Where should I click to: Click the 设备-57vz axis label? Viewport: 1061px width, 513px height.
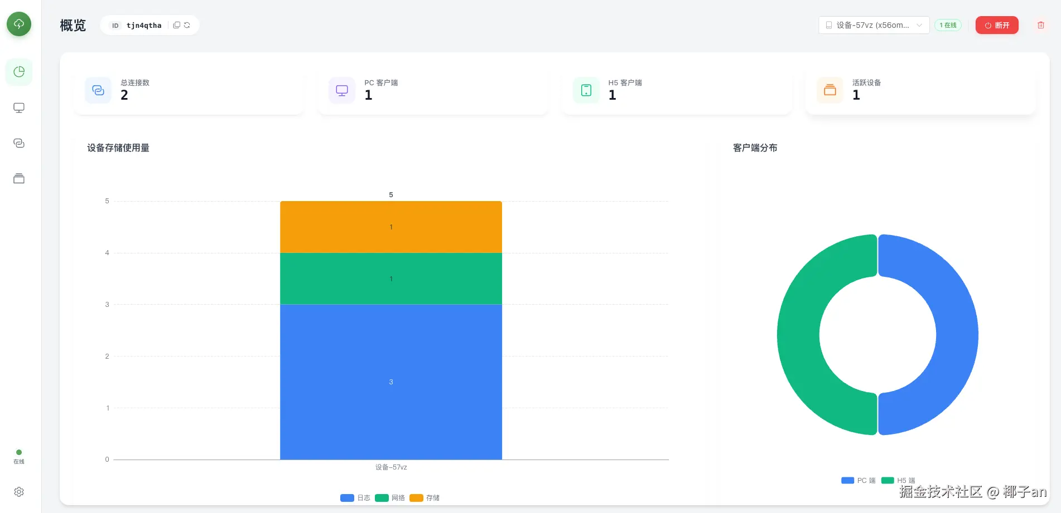391,467
